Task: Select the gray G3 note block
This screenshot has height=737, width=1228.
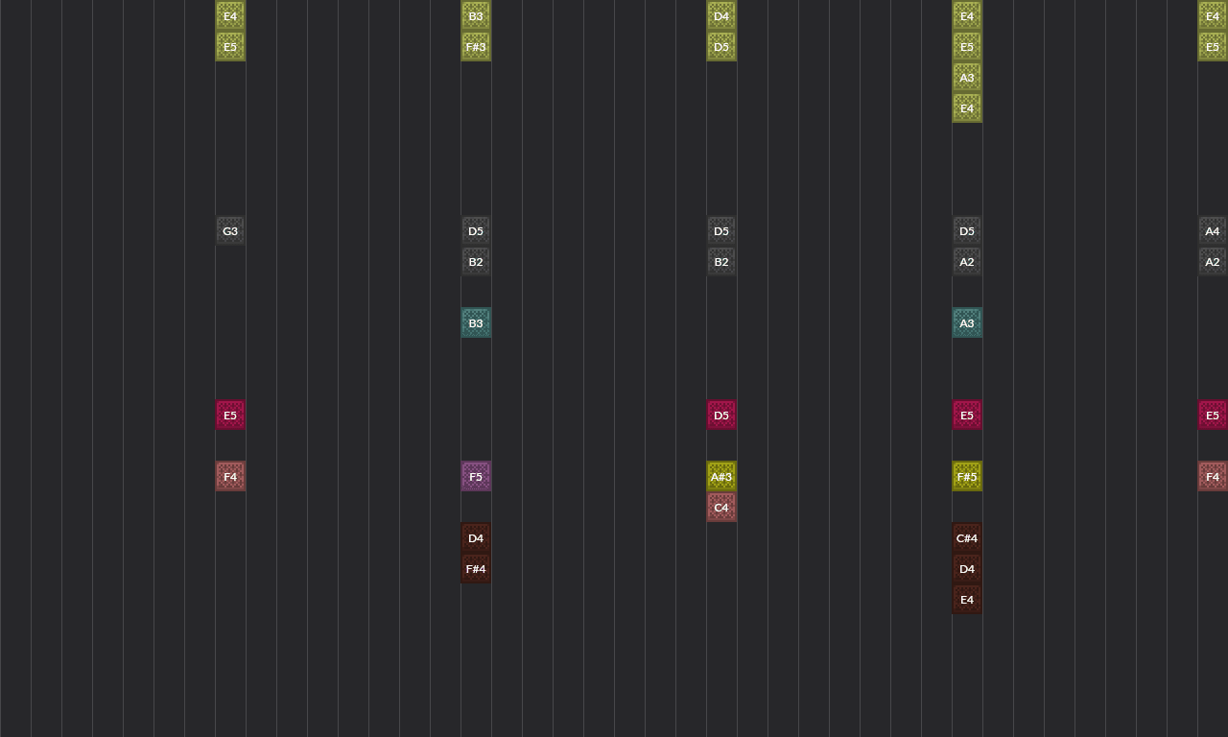Action: 230,230
